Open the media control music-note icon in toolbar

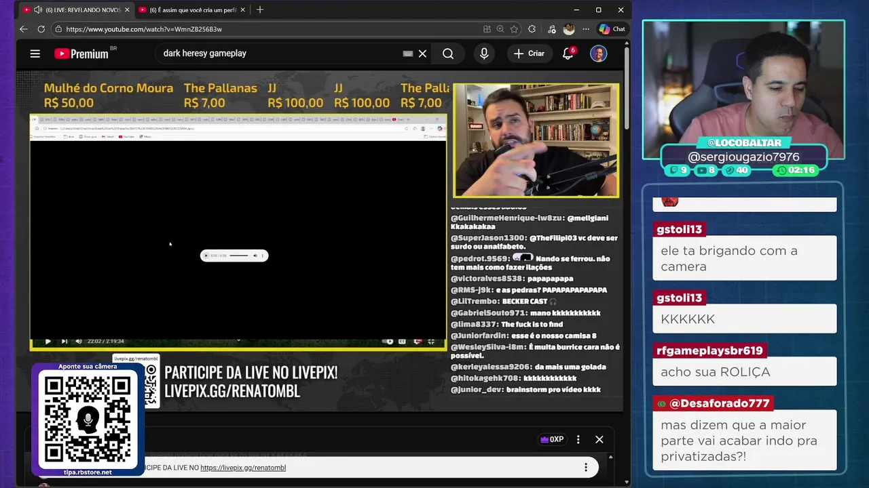tap(551, 29)
